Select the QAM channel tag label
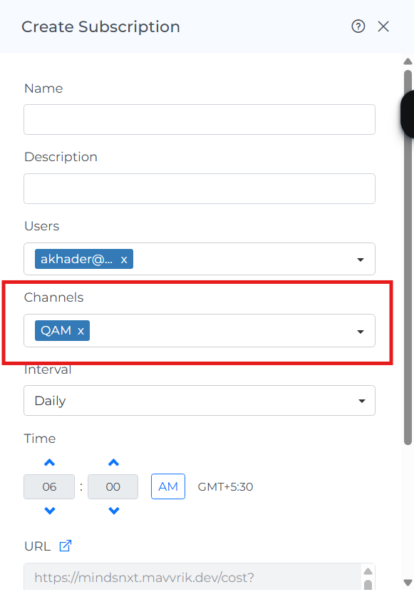 pos(56,330)
